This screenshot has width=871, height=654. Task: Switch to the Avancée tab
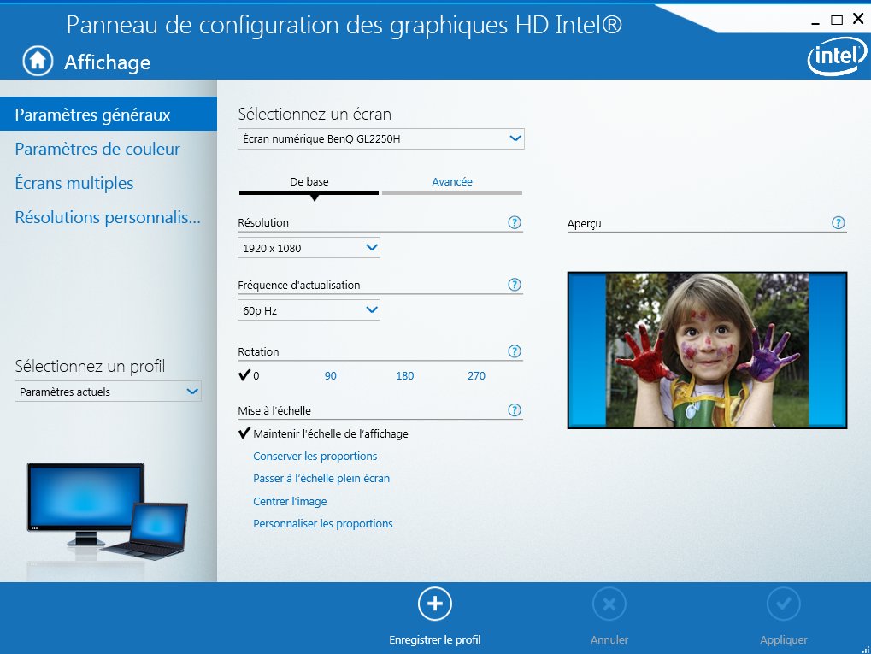pyautogui.click(x=451, y=181)
